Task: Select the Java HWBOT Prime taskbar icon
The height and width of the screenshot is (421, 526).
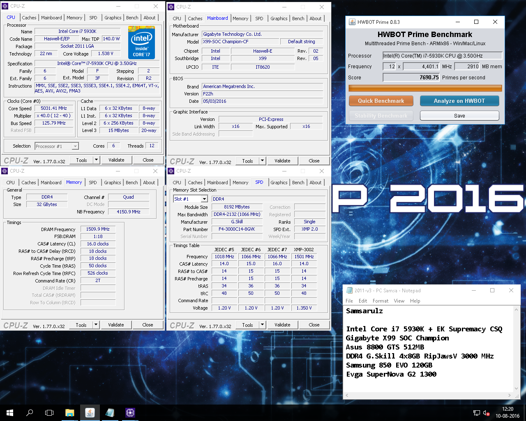Action: point(90,413)
